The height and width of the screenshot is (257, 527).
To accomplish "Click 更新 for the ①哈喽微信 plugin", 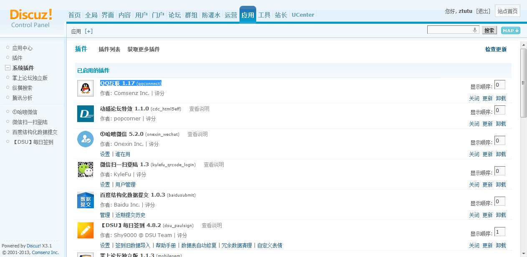I will pos(487,154).
